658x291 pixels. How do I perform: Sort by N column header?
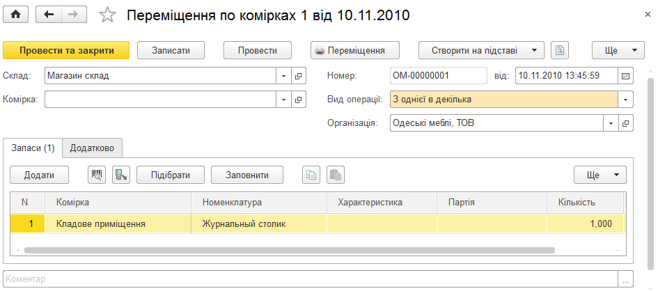28,203
